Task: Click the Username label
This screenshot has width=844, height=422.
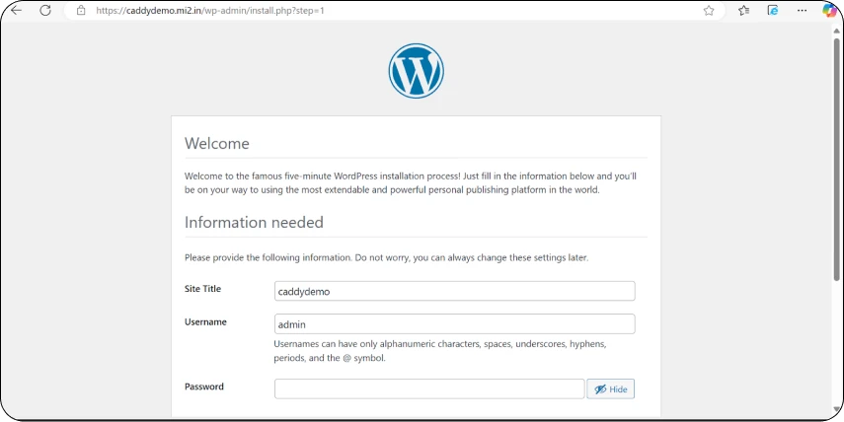Action: (205, 322)
